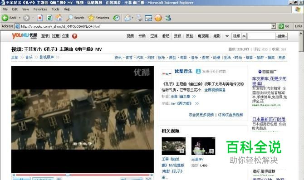Click the 王菲 tag link
304x180 pixels.
coord(174,96)
